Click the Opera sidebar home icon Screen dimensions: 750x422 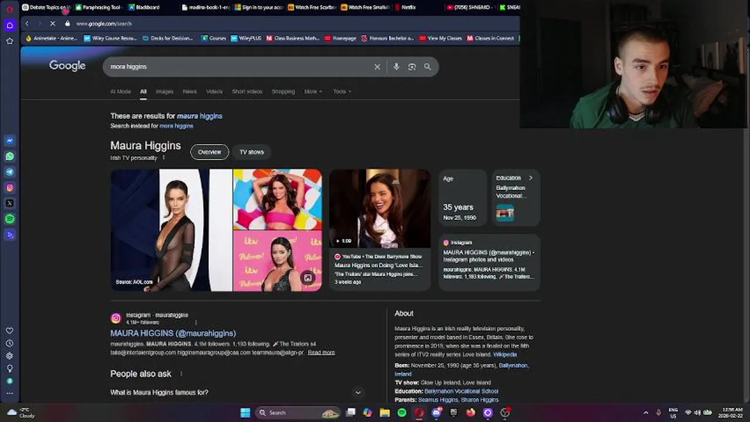(x=9, y=25)
